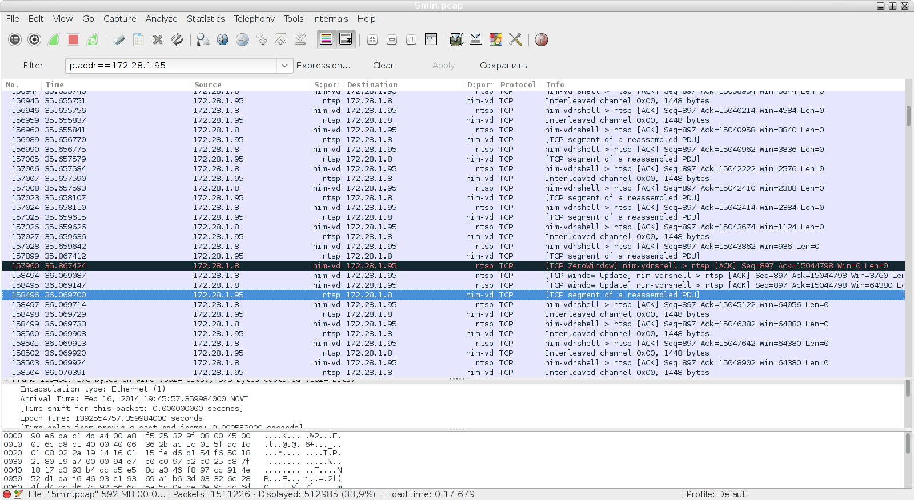Find a packet
Screen dimensions: 914x500
pyautogui.click(x=203, y=39)
